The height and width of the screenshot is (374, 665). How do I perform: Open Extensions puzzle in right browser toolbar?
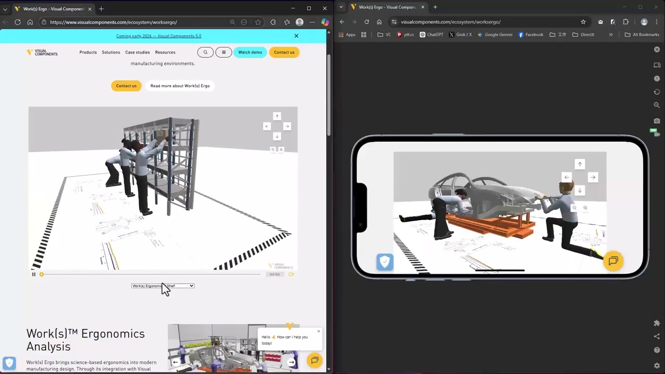click(626, 22)
